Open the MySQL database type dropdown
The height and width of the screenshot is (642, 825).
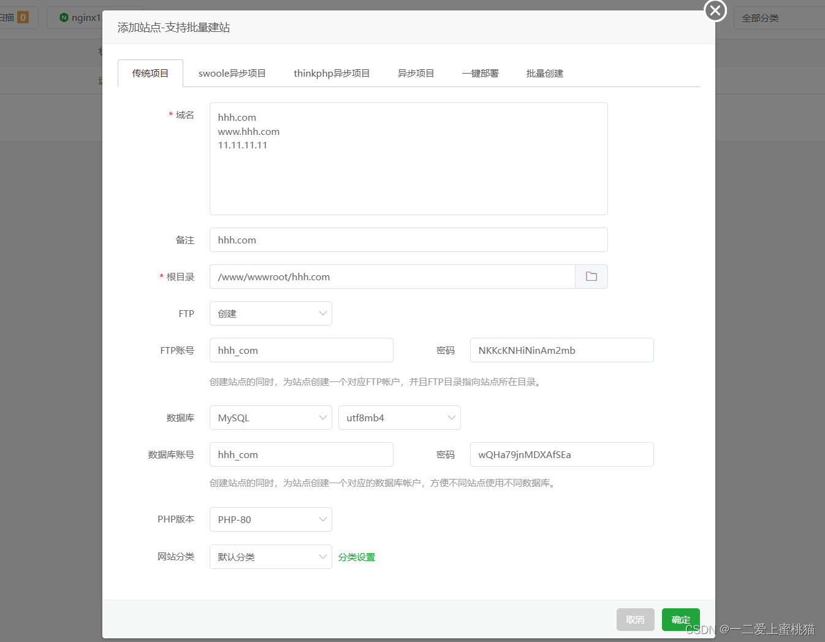(x=271, y=418)
